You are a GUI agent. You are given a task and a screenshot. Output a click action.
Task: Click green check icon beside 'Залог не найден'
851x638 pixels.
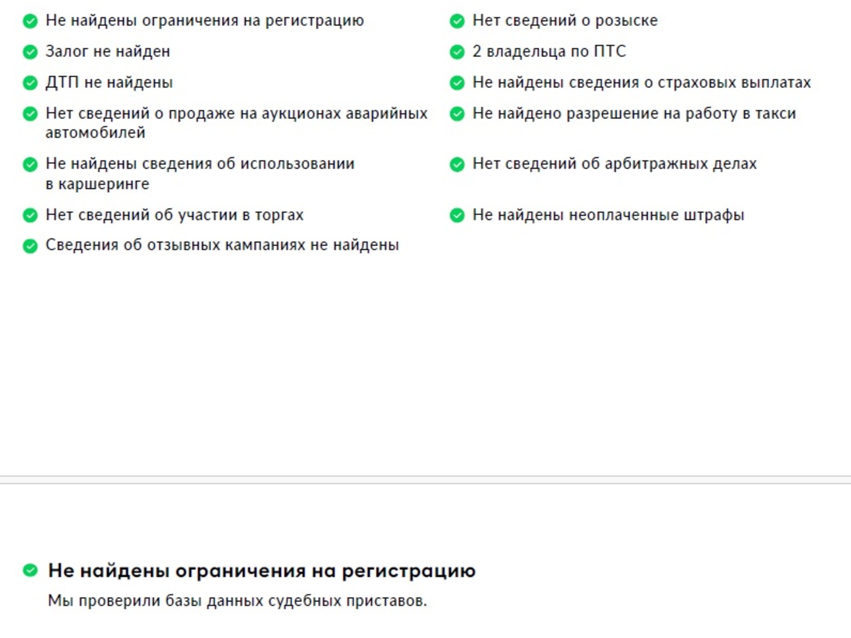(30, 52)
